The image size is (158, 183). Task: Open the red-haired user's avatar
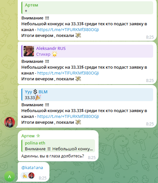[10, 122]
